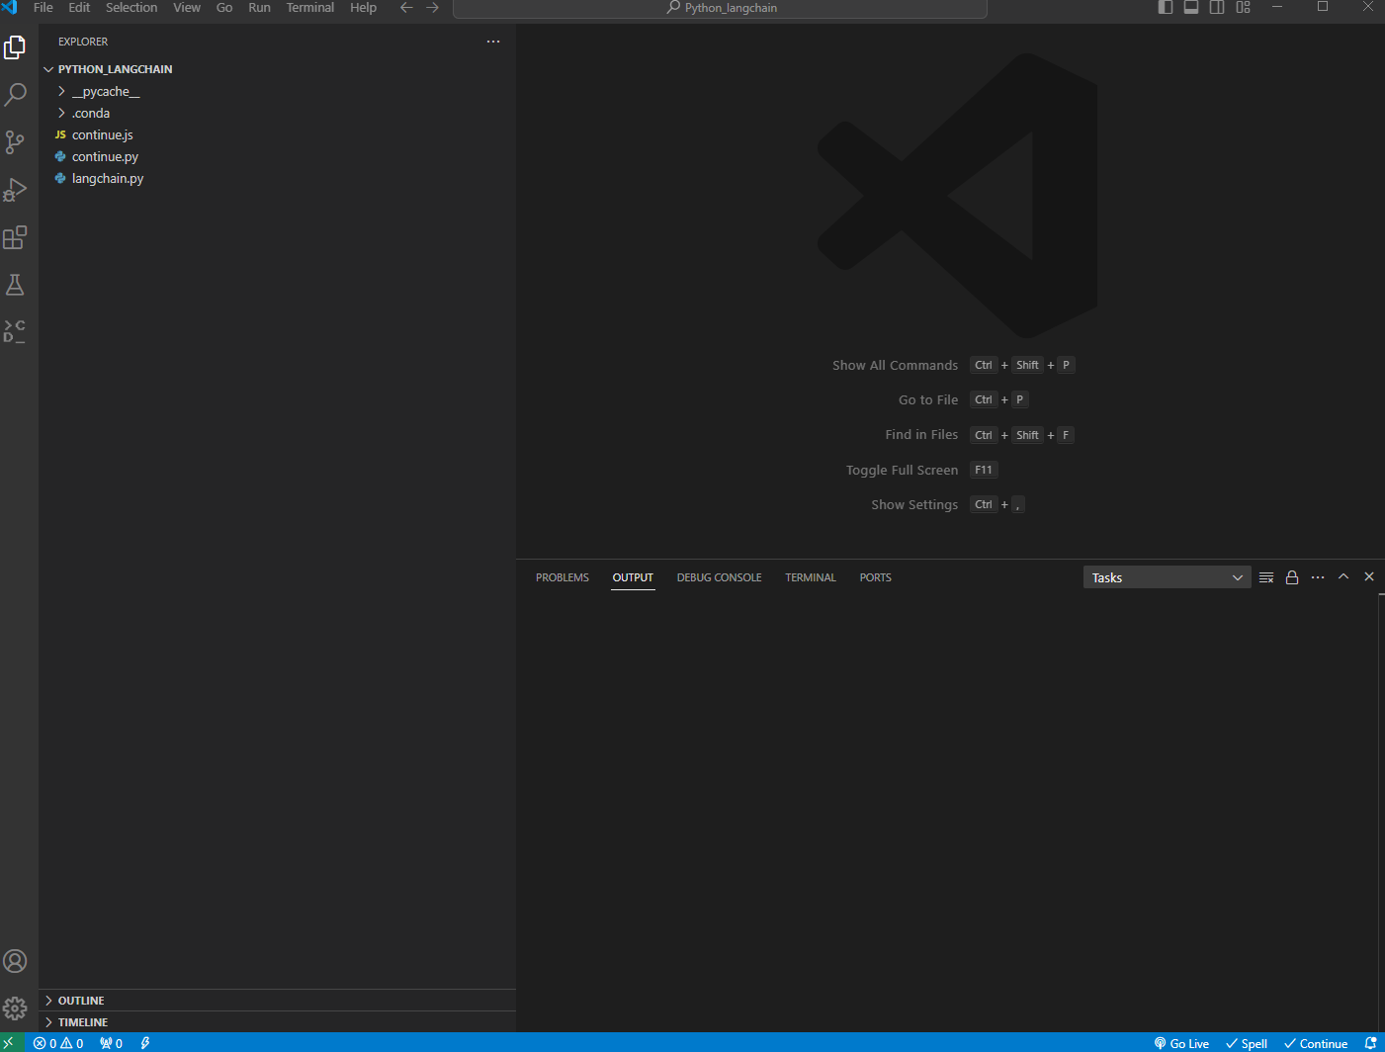Open the Run menu
Viewport: 1385px width, 1052px height.
coord(259,7)
